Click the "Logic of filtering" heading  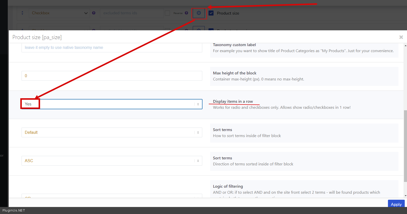click(x=228, y=186)
